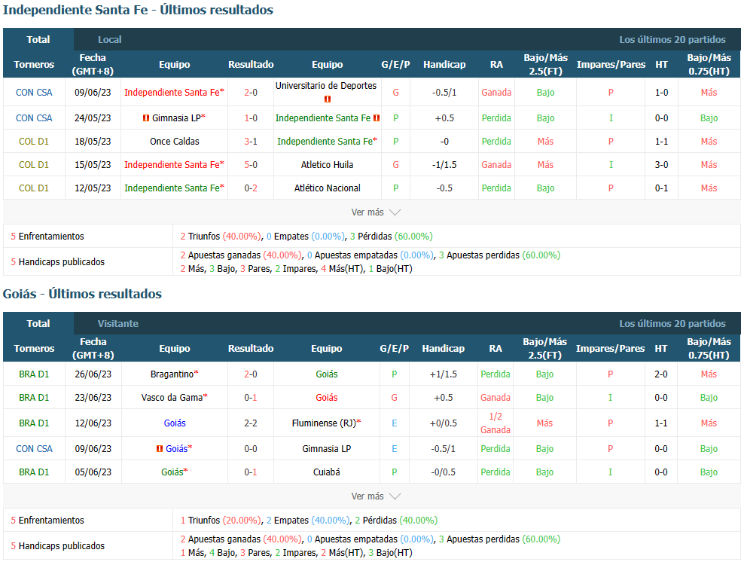
Task: Expand Ver más under Goiás results
Action: point(376,496)
